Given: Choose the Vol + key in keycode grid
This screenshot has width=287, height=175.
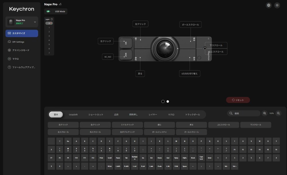Looking at the screenshot, I should tap(234, 166).
